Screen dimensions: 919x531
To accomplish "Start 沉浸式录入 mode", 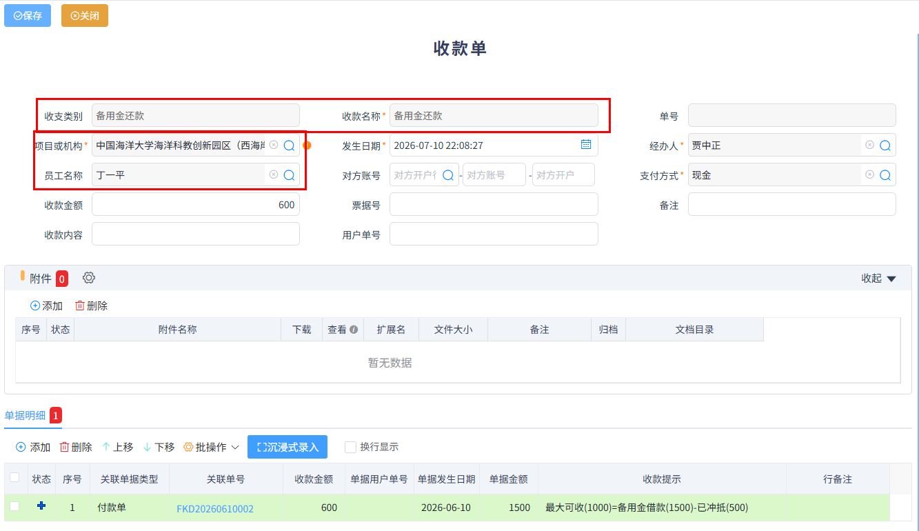I will pyautogui.click(x=287, y=447).
